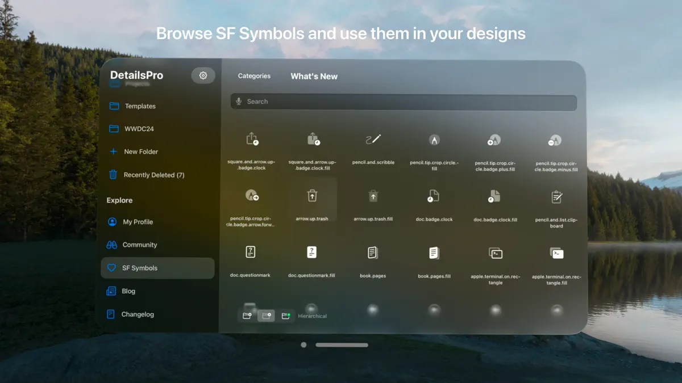The width and height of the screenshot is (682, 383).
Task: Select the apple.terminal.on.rectangle symbol
Action: pyautogui.click(x=495, y=252)
